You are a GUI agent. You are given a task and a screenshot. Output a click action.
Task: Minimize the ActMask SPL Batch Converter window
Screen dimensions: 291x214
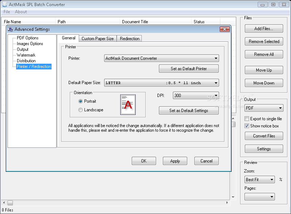point(263,4)
